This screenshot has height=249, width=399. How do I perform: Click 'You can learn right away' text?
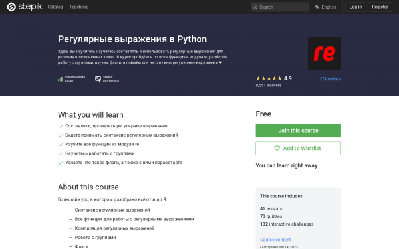pos(287,165)
